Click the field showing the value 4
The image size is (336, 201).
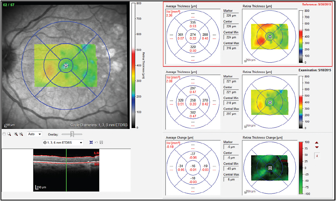[317, 156]
